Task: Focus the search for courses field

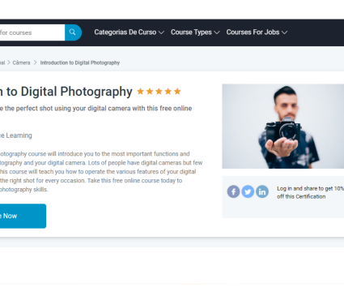Action: click(x=32, y=32)
